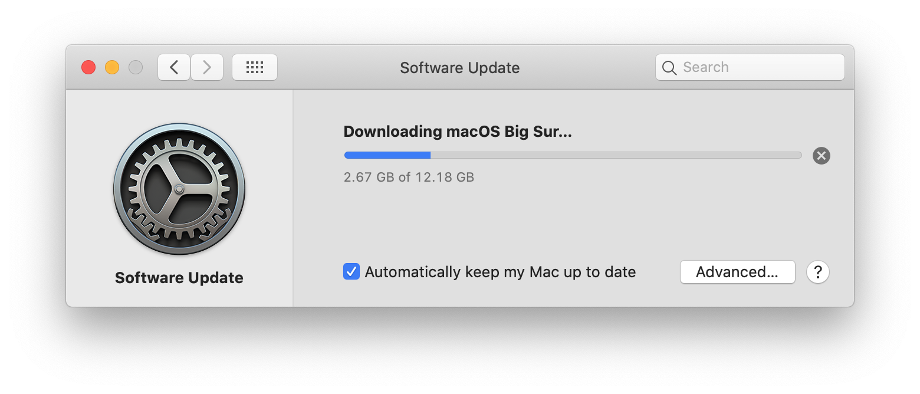This screenshot has width=920, height=394.
Task: Go forward using the right chevron
Action: 207,67
